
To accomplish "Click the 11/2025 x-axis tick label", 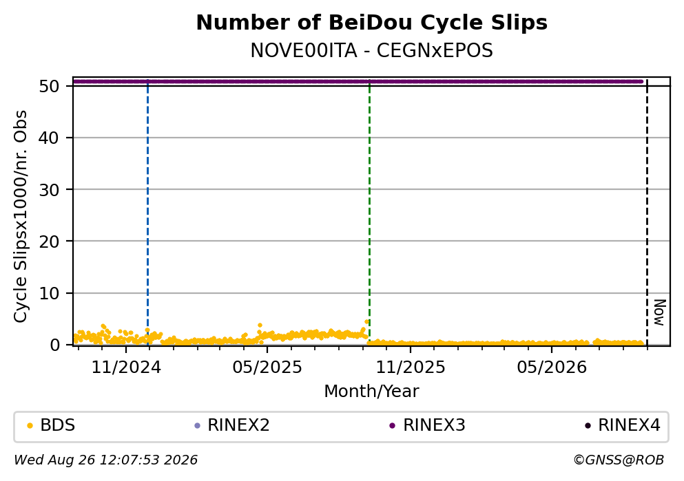I will [x=411, y=367].
